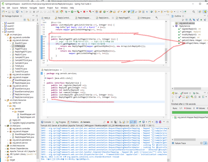This screenshot has width=208, height=162.
Task: Click Next Failed Test arrow in JUnit
Action: pos(172,97)
